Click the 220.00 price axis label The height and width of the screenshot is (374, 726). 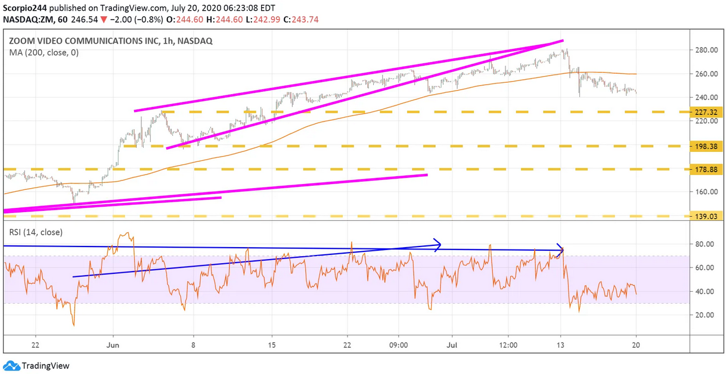point(705,121)
